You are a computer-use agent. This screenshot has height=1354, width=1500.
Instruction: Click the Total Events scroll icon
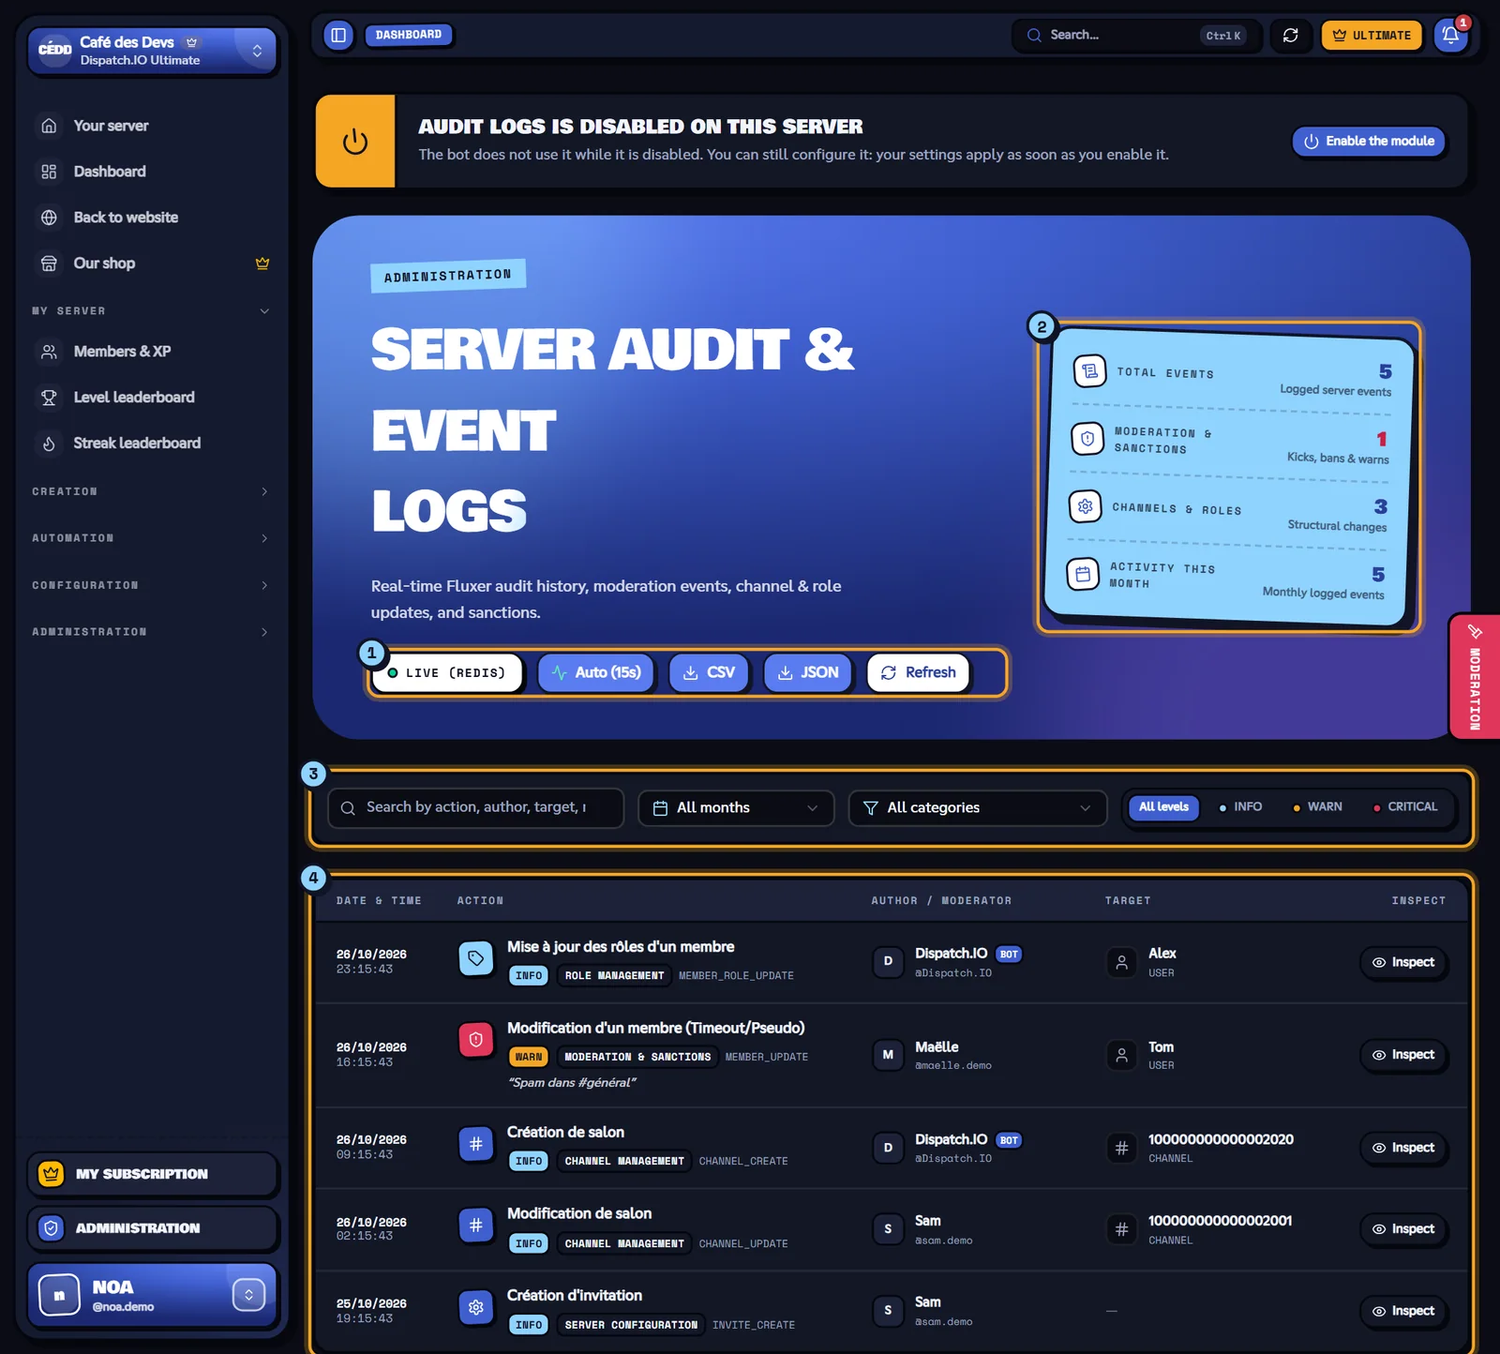1089,371
